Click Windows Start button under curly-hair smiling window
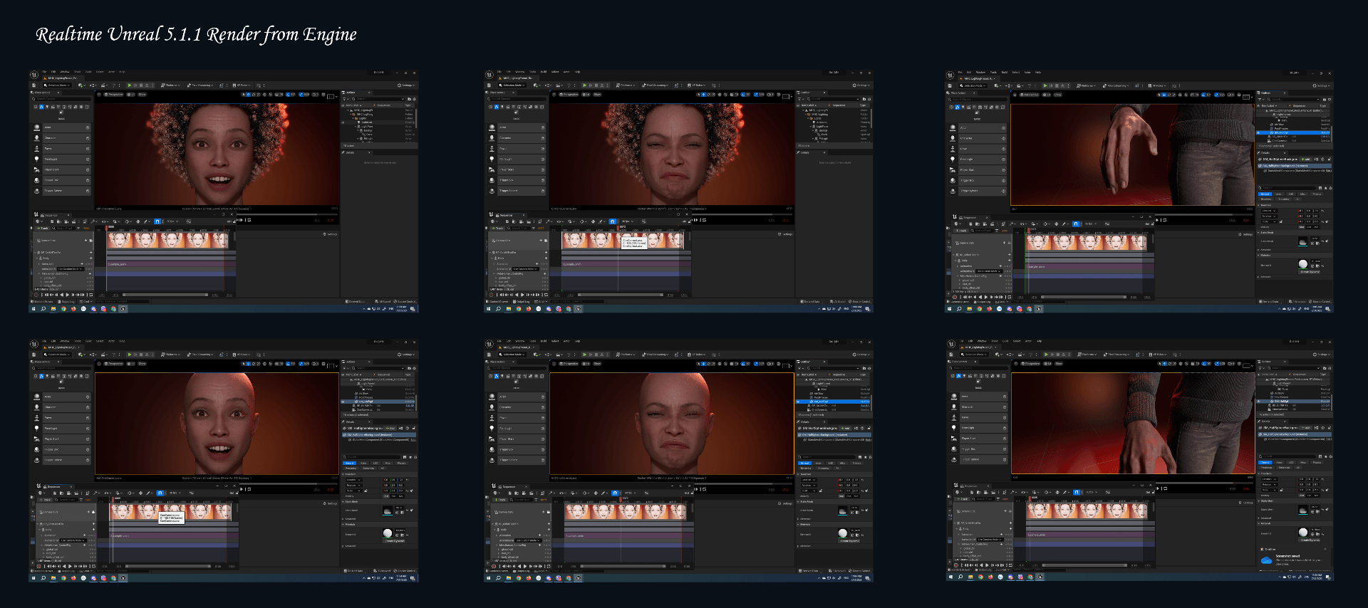The image size is (1368, 608). coord(33,309)
